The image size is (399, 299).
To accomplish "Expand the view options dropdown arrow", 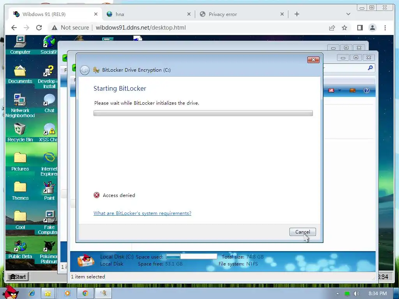I will pos(339,90).
